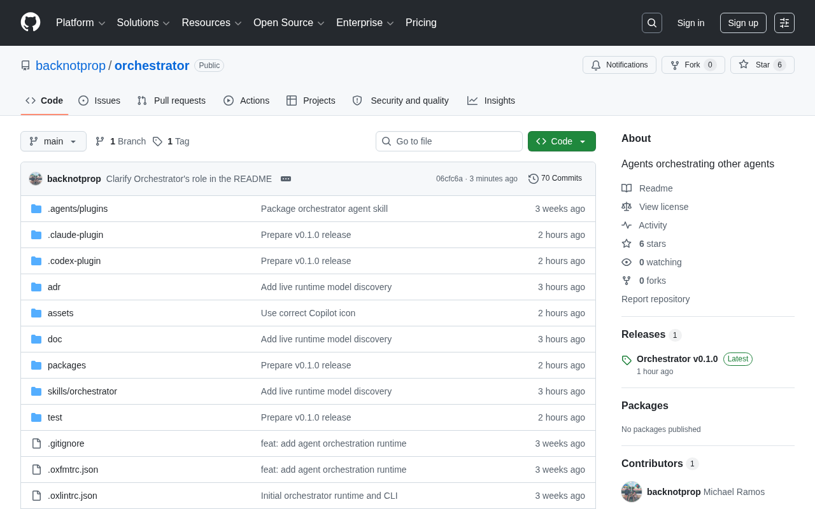Expand the main branch dropdown

coord(53,141)
